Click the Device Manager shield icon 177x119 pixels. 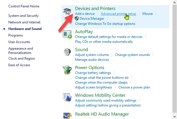(77, 19)
